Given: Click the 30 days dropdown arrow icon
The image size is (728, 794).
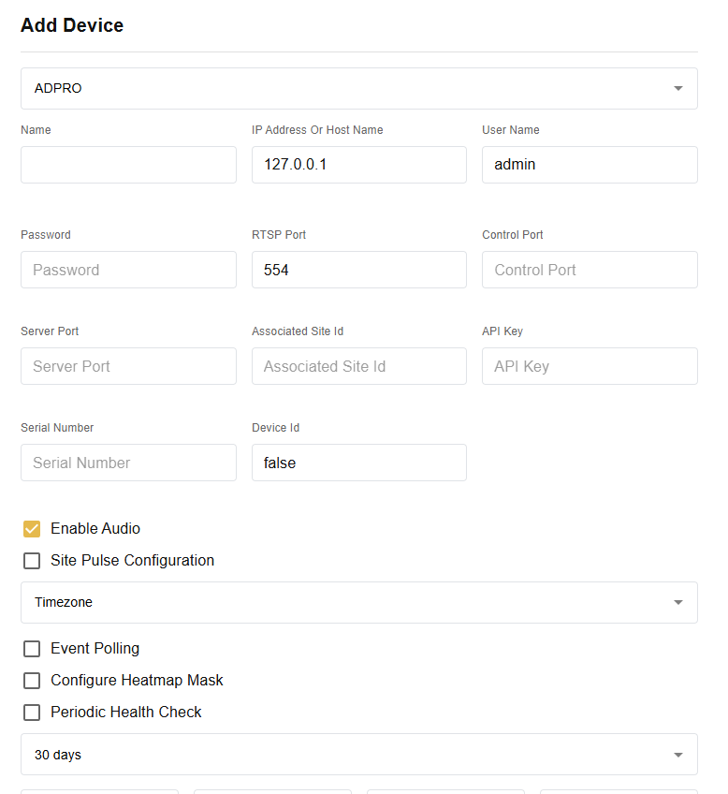Looking at the screenshot, I should [677, 754].
